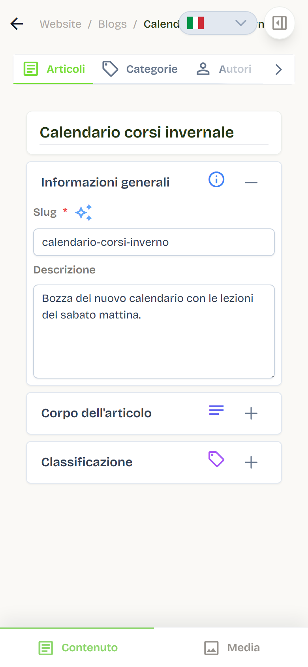Collapse the Informazioni generali section

coord(251,182)
